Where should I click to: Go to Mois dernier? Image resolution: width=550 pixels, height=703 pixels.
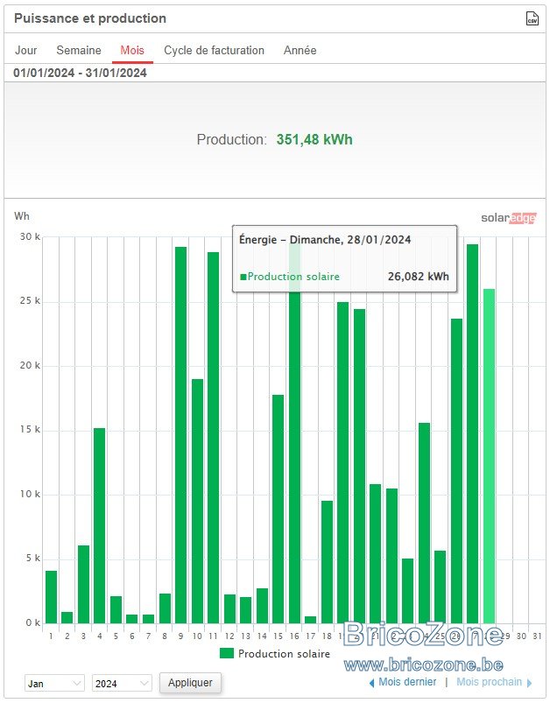coord(407,682)
